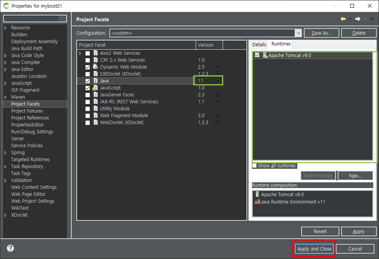Select Deployment Assembly in the tree

point(34,42)
